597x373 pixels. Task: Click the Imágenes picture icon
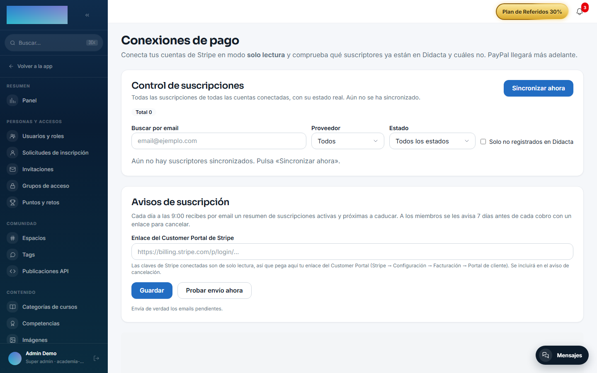click(x=13, y=340)
